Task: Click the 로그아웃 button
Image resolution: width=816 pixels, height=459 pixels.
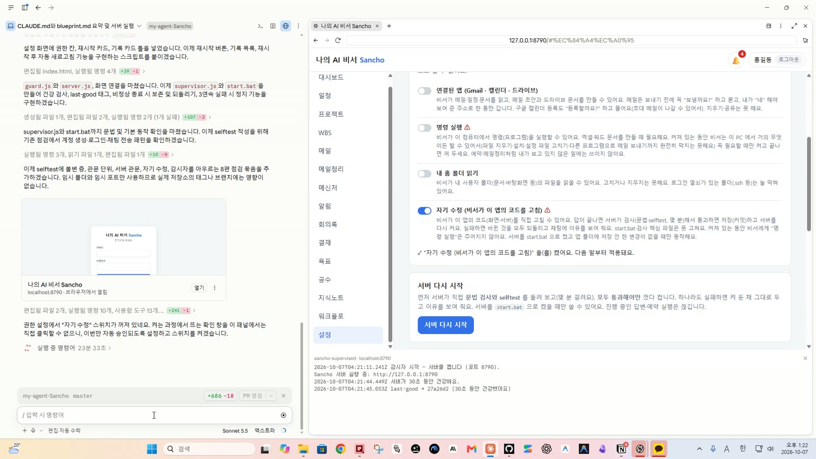Action: 788,60
